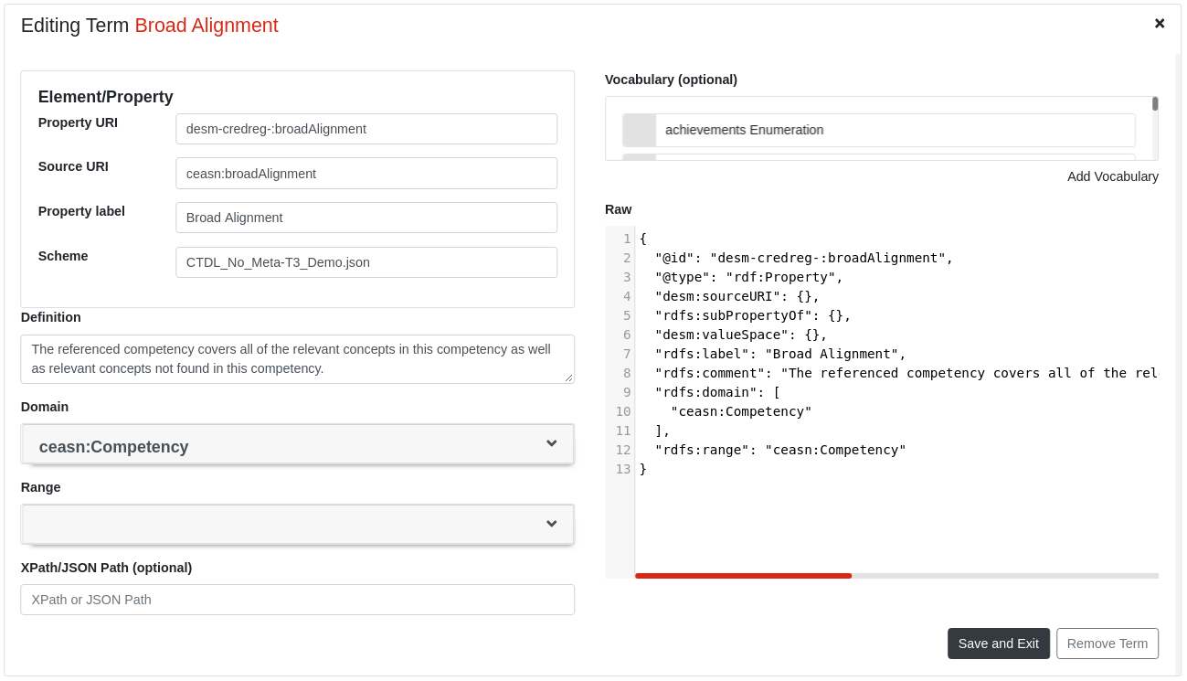Click the Definition textarea resize handle
The image size is (1187, 681).
click(569, 378)
